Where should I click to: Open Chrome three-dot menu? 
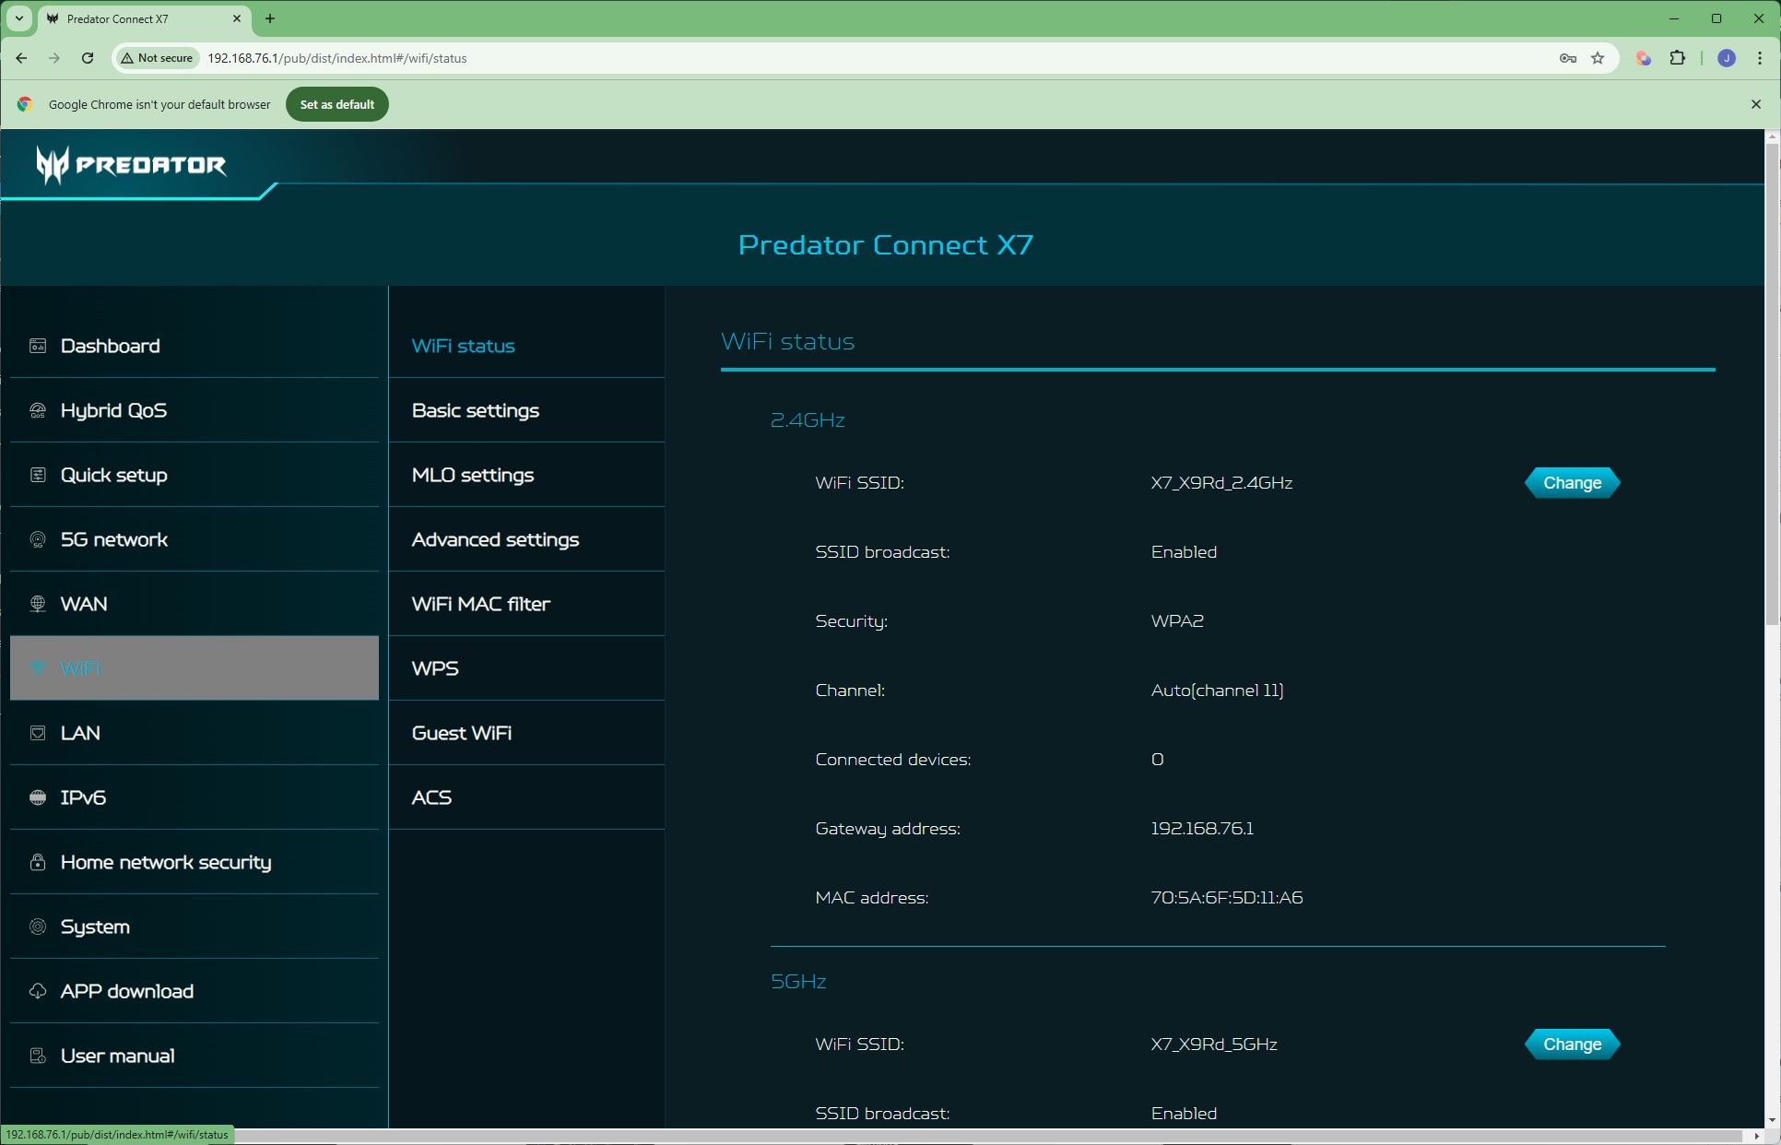coord(1760,58)
